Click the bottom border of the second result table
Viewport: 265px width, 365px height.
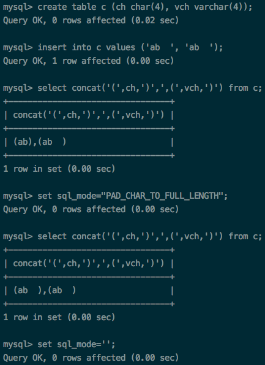[x=89, y=304]
